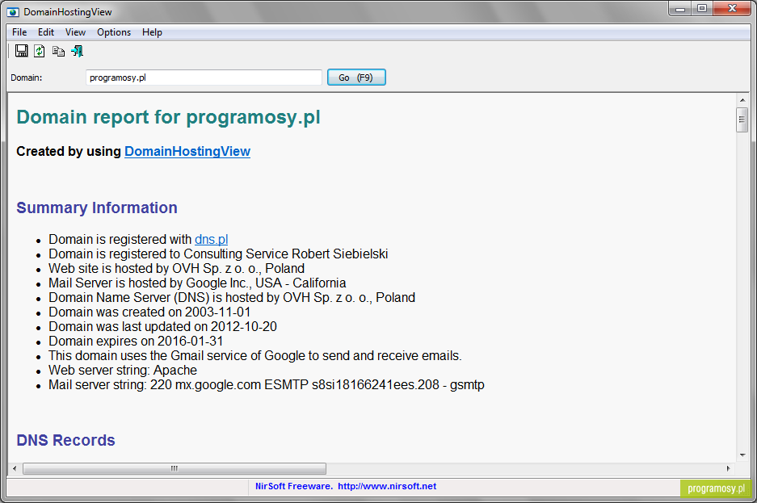Click the 'Domain is registered to Consulting Service' line

coord(218,254)
